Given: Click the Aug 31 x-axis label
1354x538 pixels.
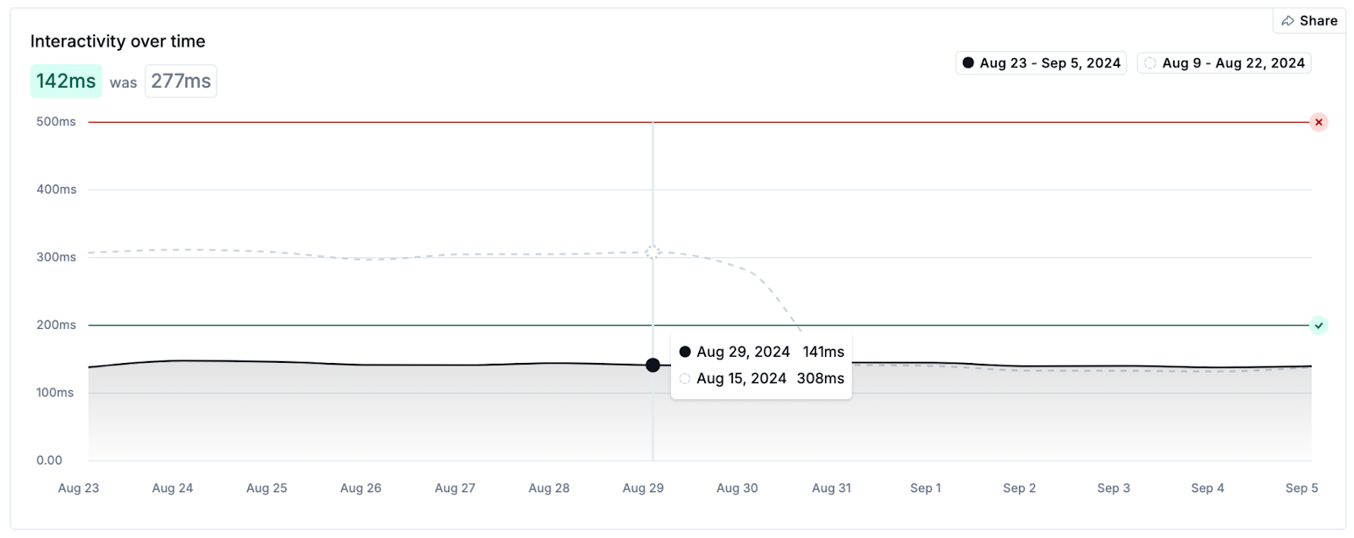Looking at the screenshot, I should (x=831, y=488).
